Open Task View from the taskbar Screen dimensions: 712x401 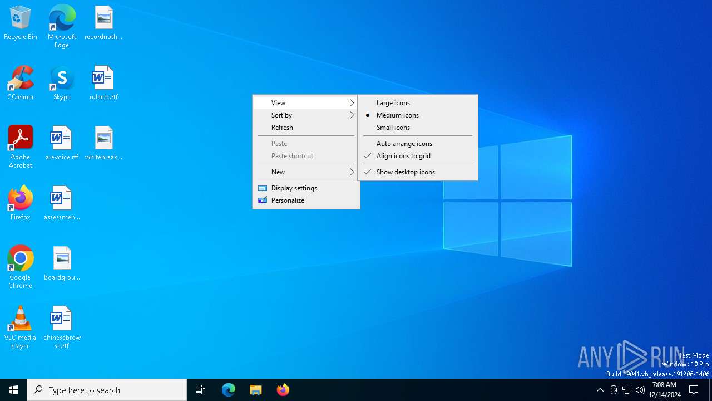[x=200, y=390]
